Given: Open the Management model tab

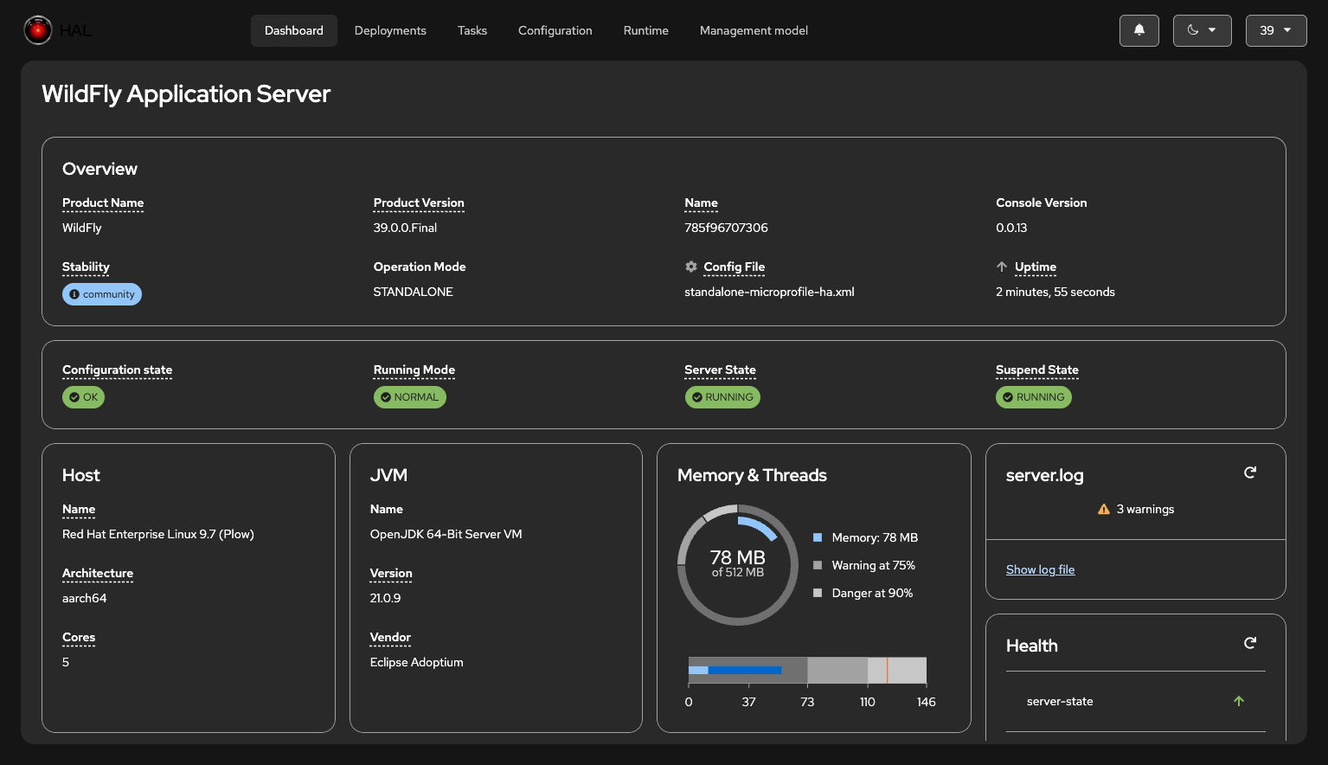Looking at the screenshot, I should pos(754,30).
